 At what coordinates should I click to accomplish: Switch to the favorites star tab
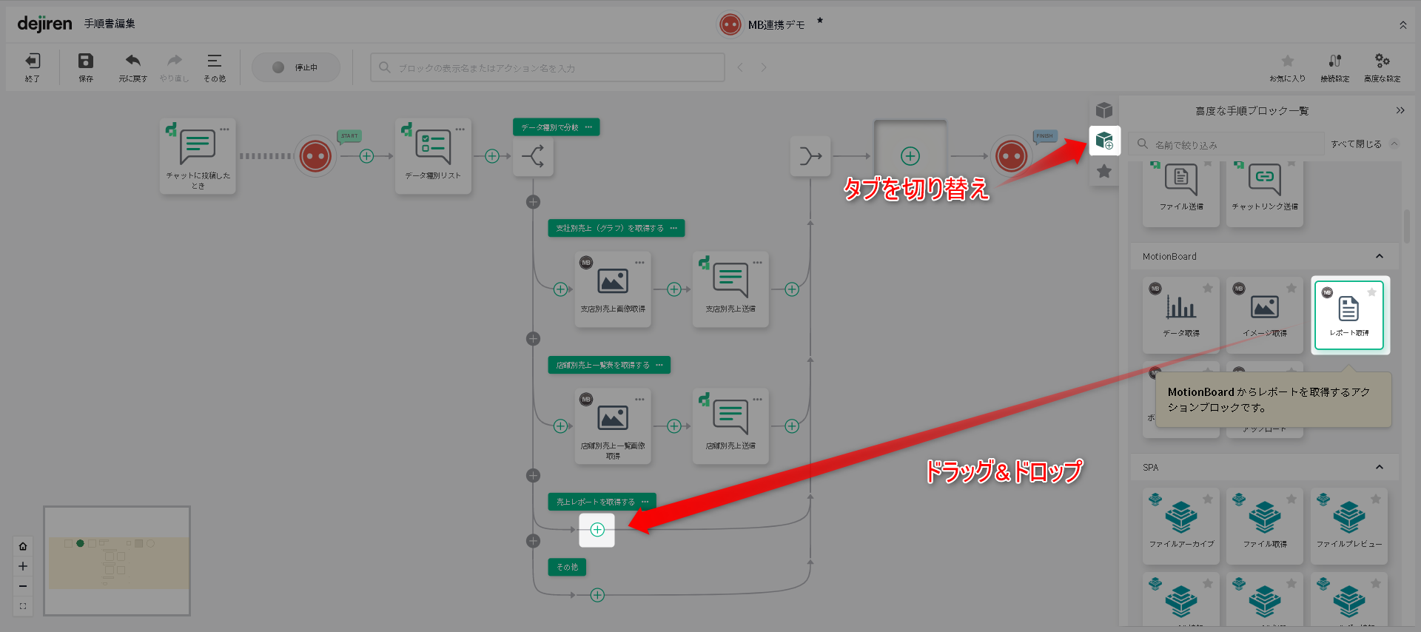(1104, 172)
